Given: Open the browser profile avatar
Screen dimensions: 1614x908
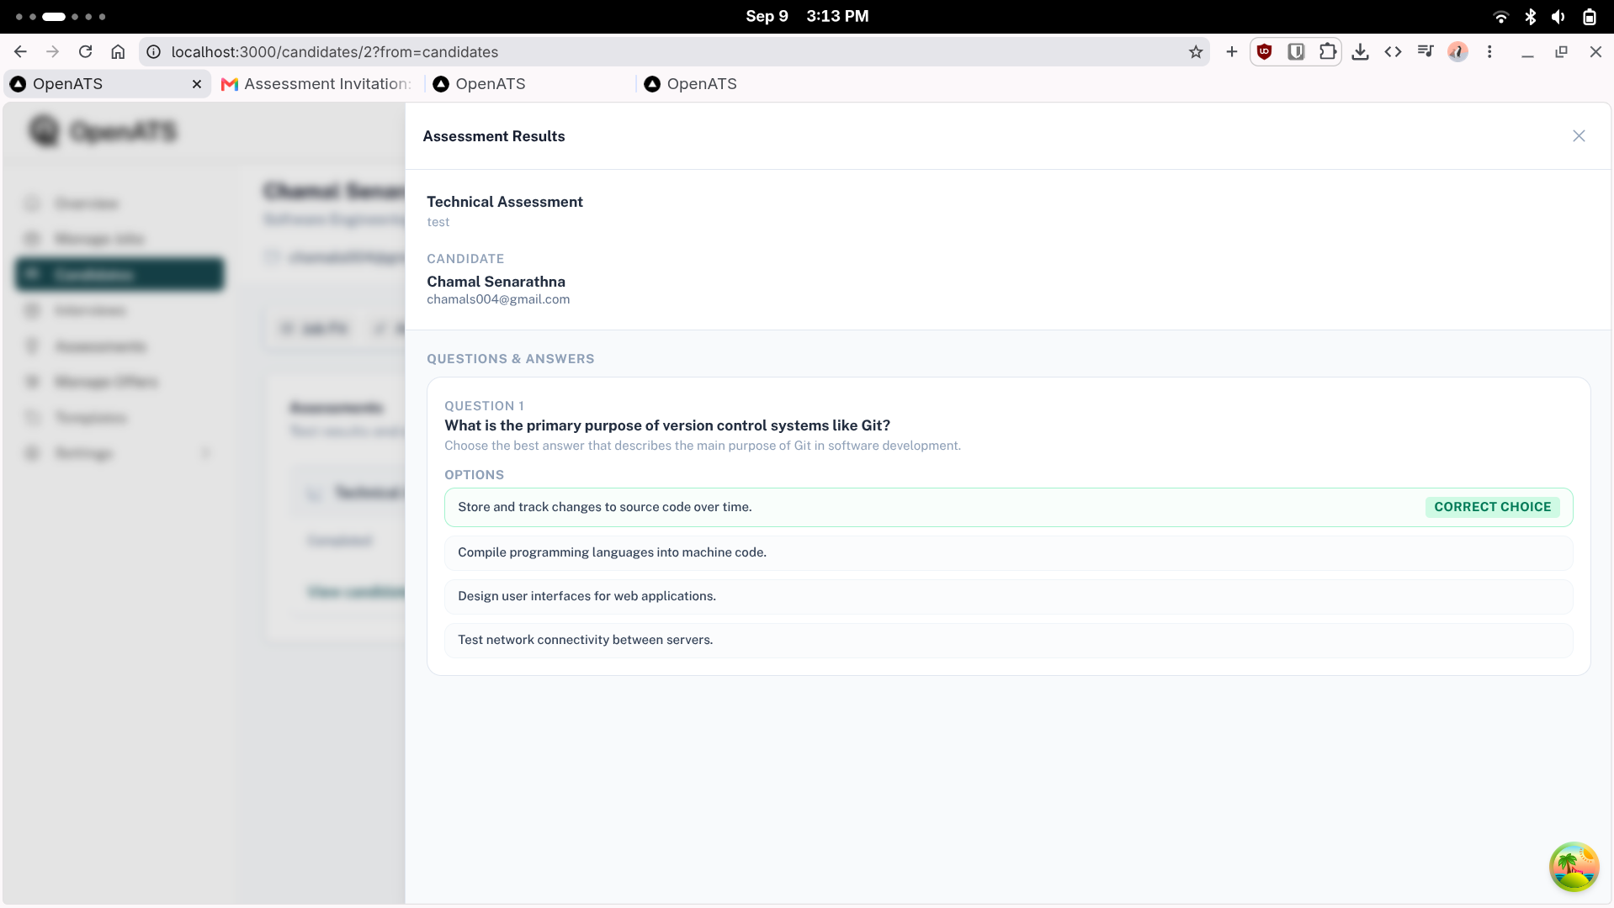Looking at the screenshot, I should coord(1457,52).
